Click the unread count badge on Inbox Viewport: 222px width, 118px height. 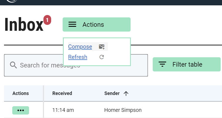coord(47,20)
